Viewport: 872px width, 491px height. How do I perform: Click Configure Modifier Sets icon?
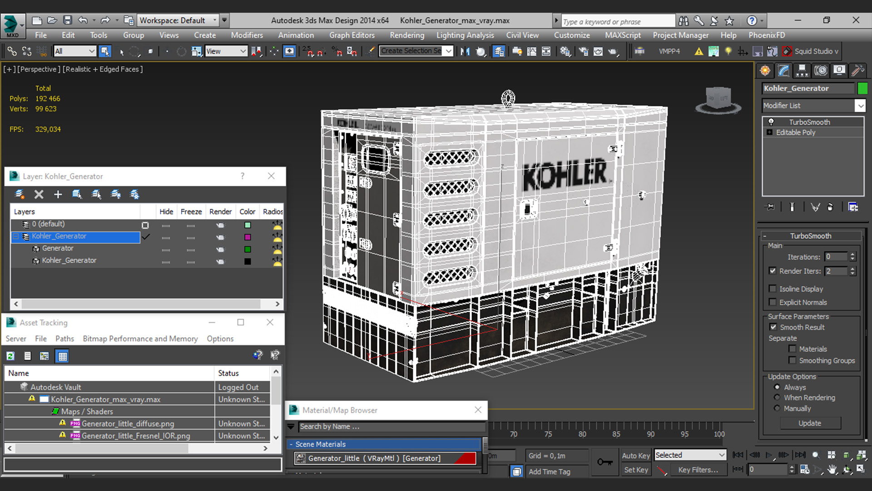pyautogui.click(x=853, y=207)
